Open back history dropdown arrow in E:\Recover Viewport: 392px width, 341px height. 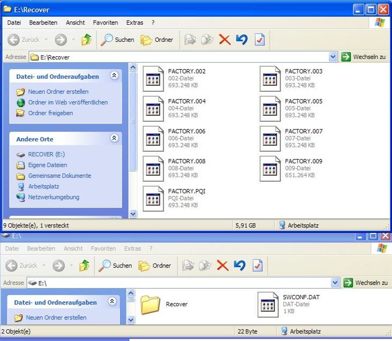point(46,40)
